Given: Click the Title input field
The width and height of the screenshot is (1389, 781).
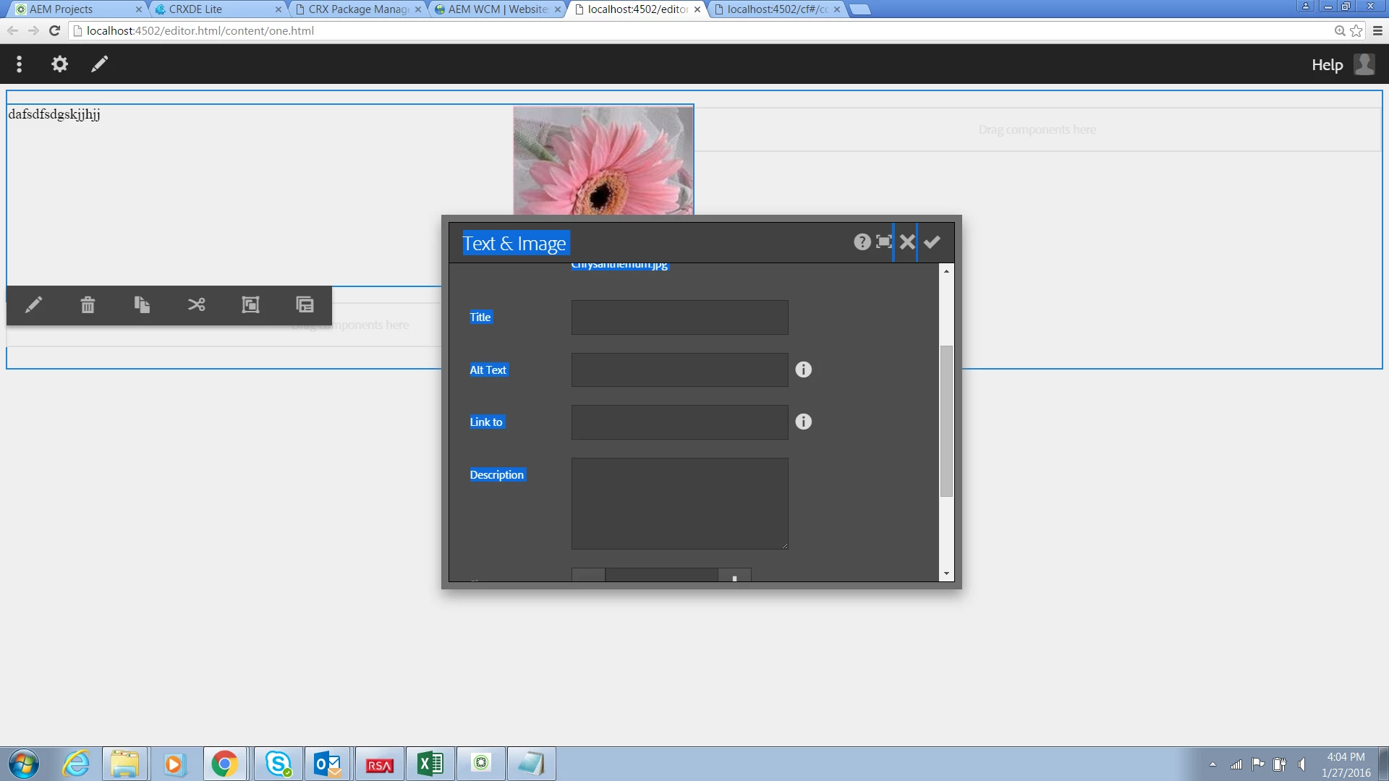Looking at the screenshot, I should pos(679,317).
